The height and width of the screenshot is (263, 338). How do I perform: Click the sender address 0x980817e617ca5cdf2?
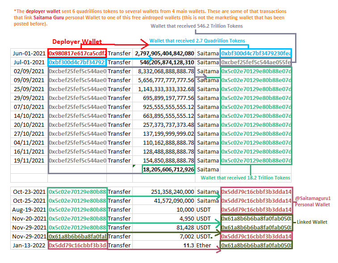[77, 54]
